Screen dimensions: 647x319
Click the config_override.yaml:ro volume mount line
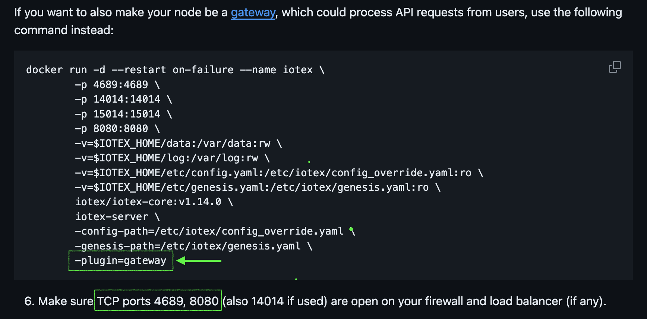pos(279,173)
